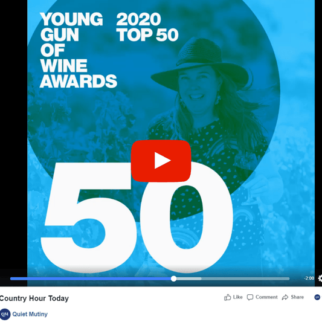322x322 pixels.
Task: Open the QM avatar beside Quiet Mutiny
Action: pos(5,314)
